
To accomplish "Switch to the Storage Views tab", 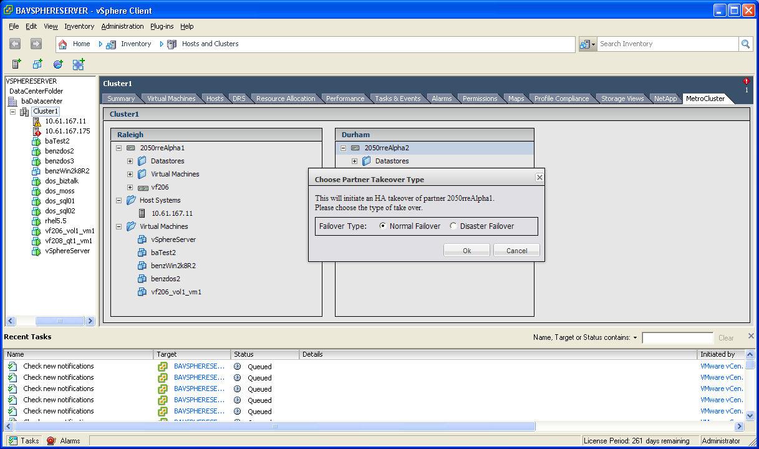I will (x=622, y=99).
